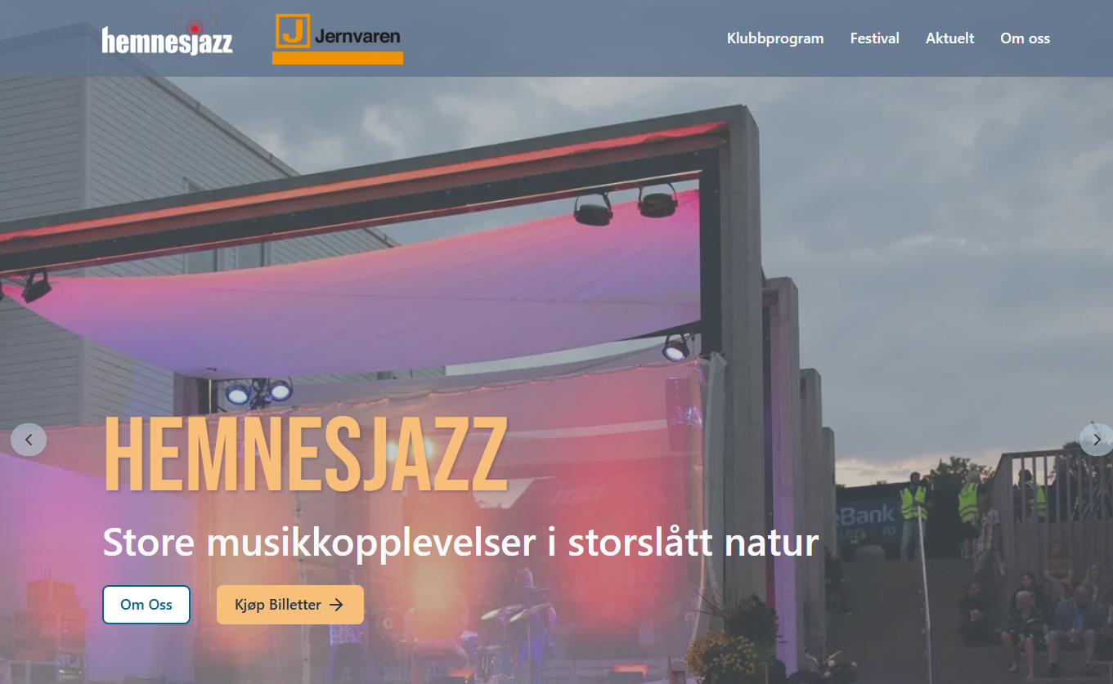This screenshot has width=1113, height=684.
Task: Open the Aktuelt navigation item
Action: (x=950, y=38)
